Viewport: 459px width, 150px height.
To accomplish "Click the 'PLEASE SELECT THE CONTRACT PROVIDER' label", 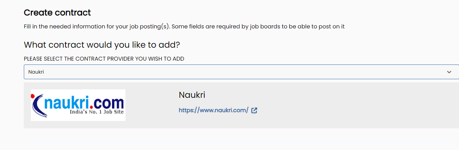I will click(104, 59).
